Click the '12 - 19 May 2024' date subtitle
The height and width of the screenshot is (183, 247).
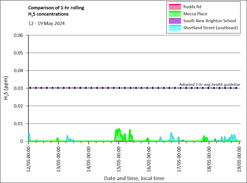(46, 23)
